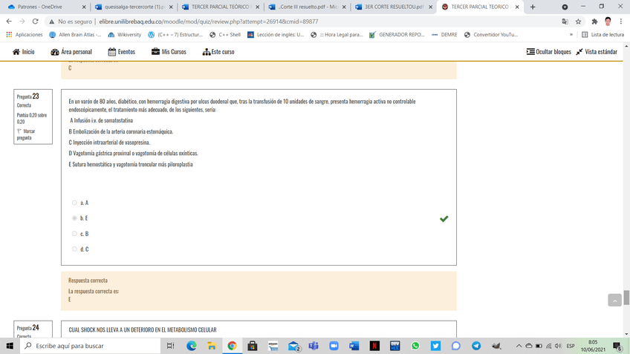Launch Microsoft Edge from the taskbar
The height and width of the screenshot is (354, 630).
coord(191,346)
